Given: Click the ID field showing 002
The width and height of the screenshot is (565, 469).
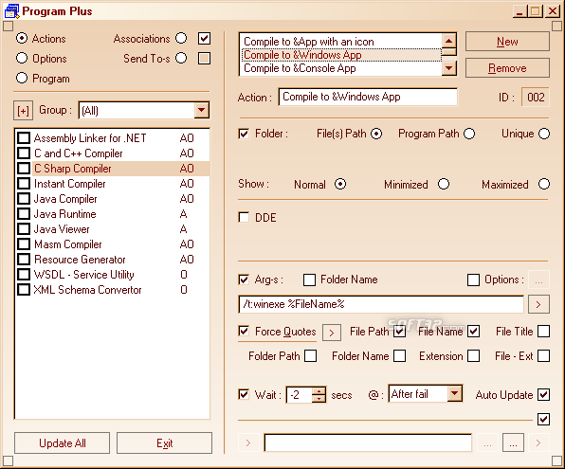Looking at the screenshot, I should pos(535,97).
